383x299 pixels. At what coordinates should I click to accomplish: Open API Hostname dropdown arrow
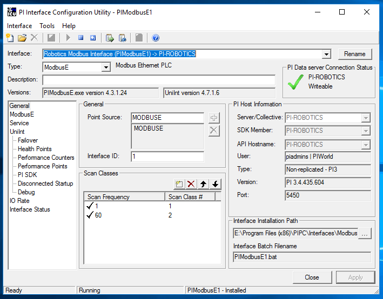pyautogui.click(x=366, y=145)
